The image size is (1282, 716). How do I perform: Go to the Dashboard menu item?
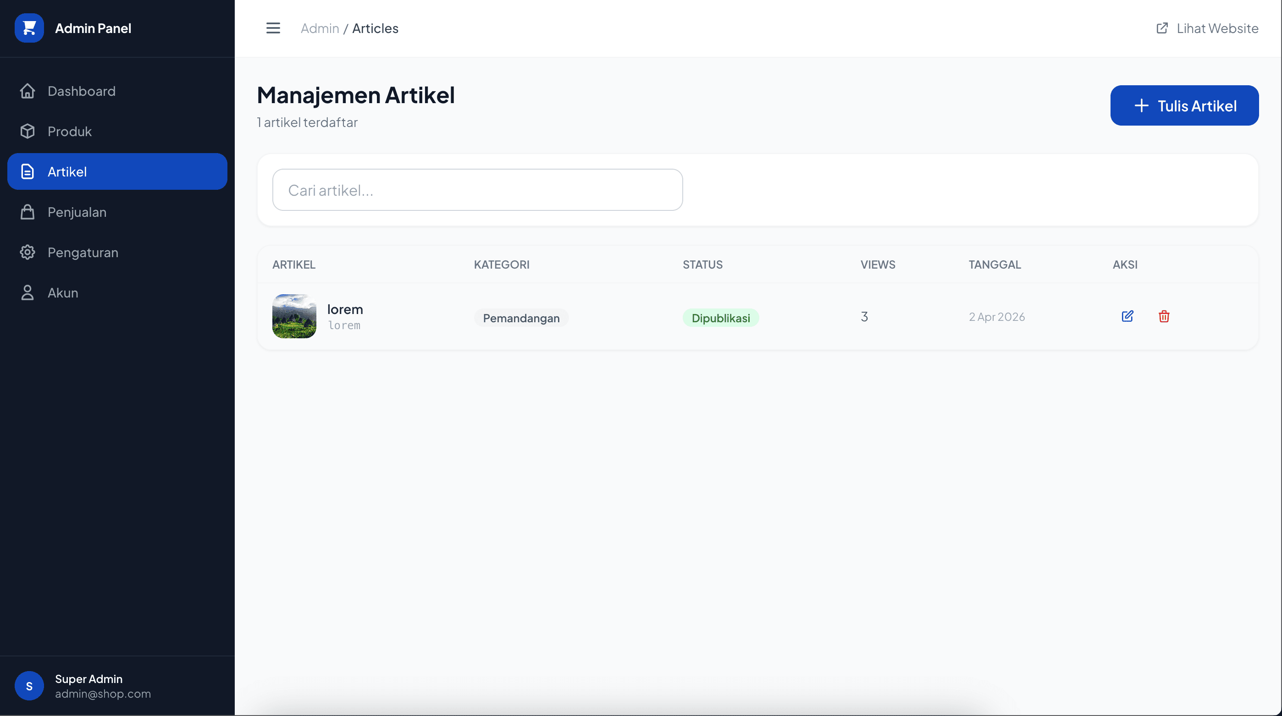(82, 91)
